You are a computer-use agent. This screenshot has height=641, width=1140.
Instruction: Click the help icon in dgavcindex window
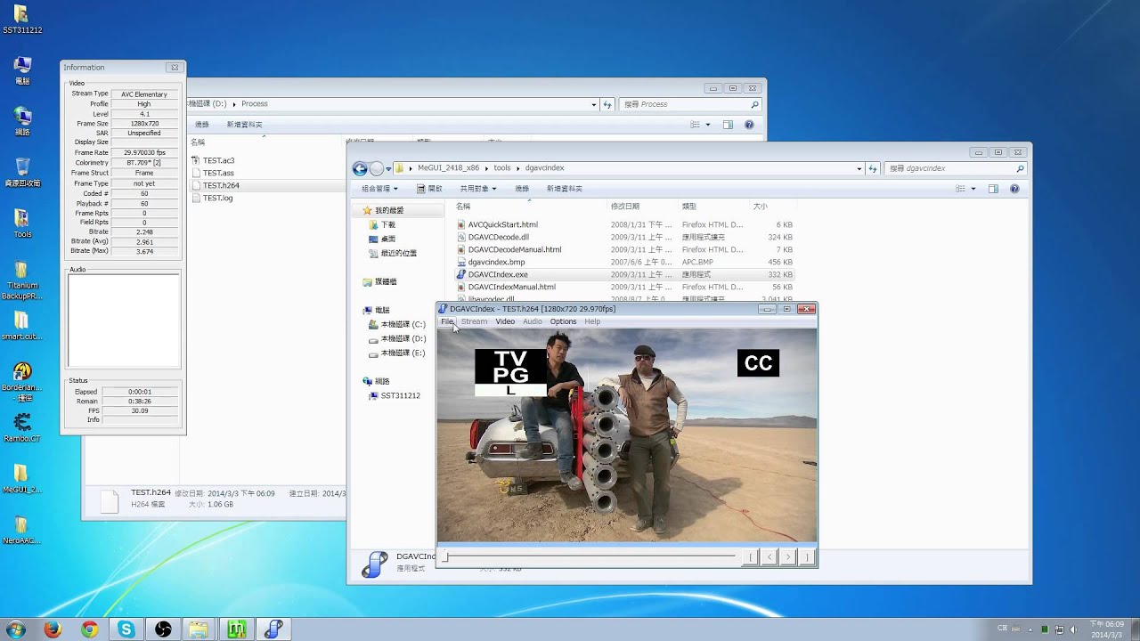[x=1014, y=189]
